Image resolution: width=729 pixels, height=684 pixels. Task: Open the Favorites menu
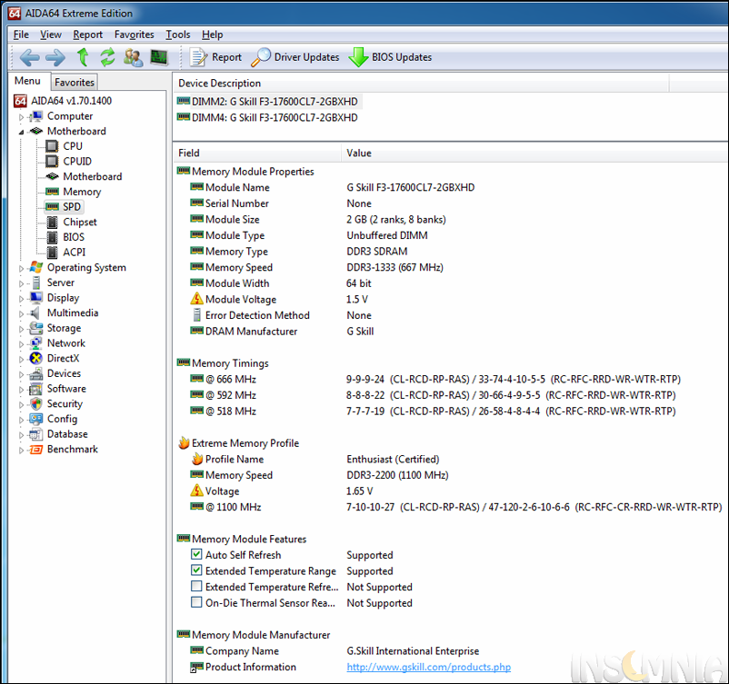tap(134, 35)
